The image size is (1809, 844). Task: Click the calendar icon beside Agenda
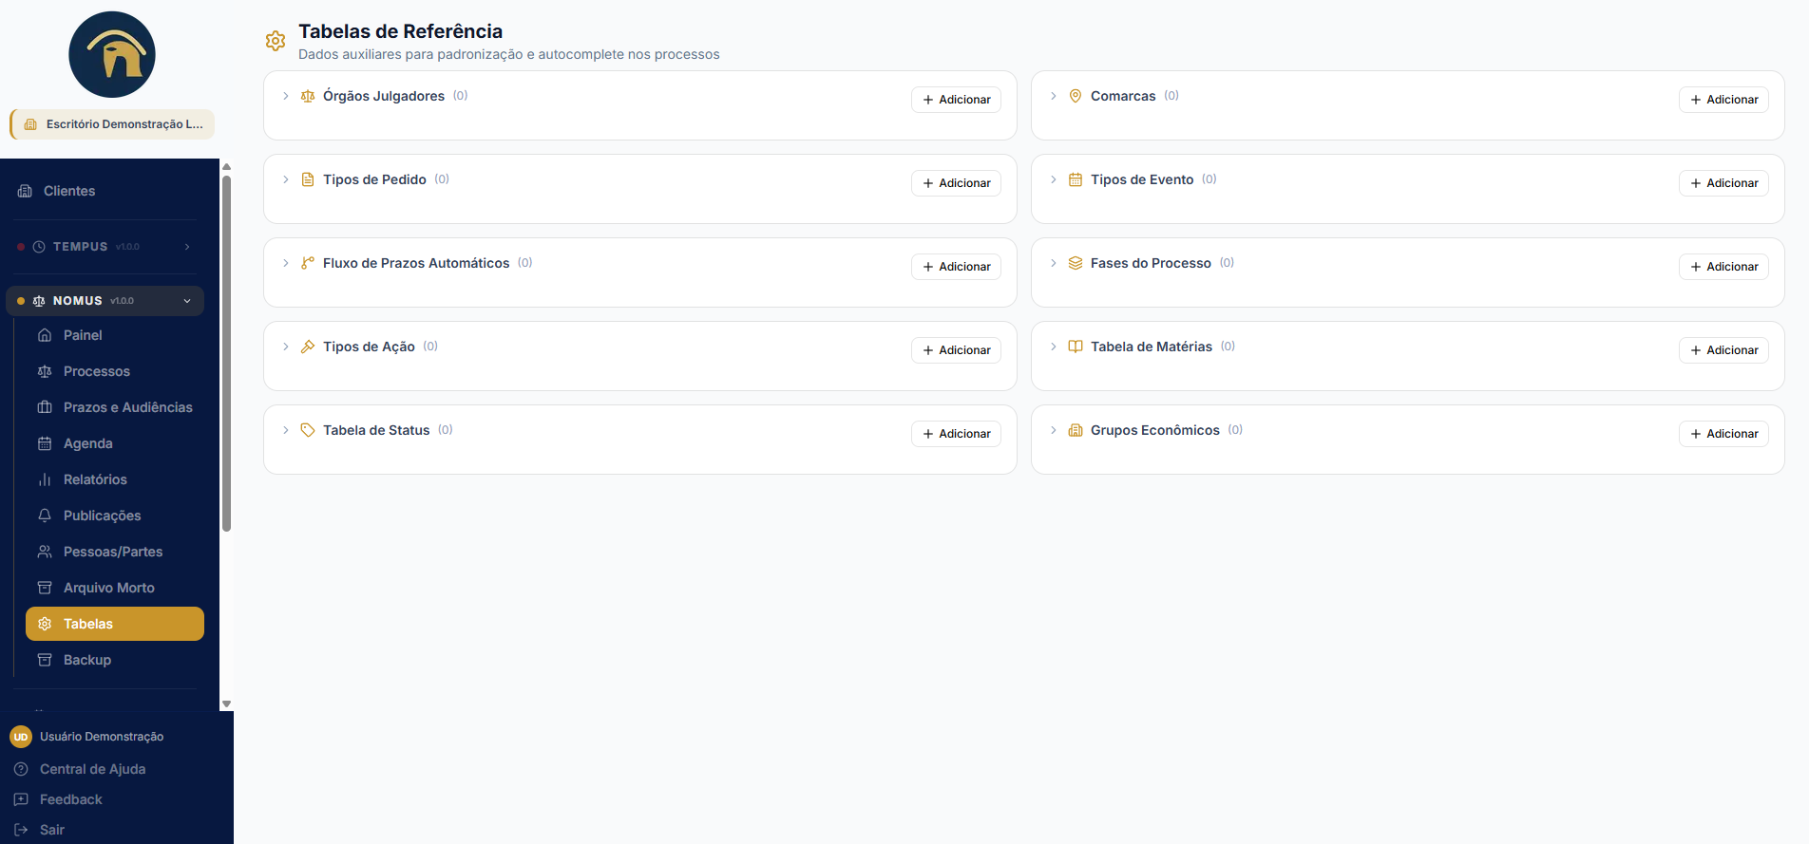pos(45,443)
